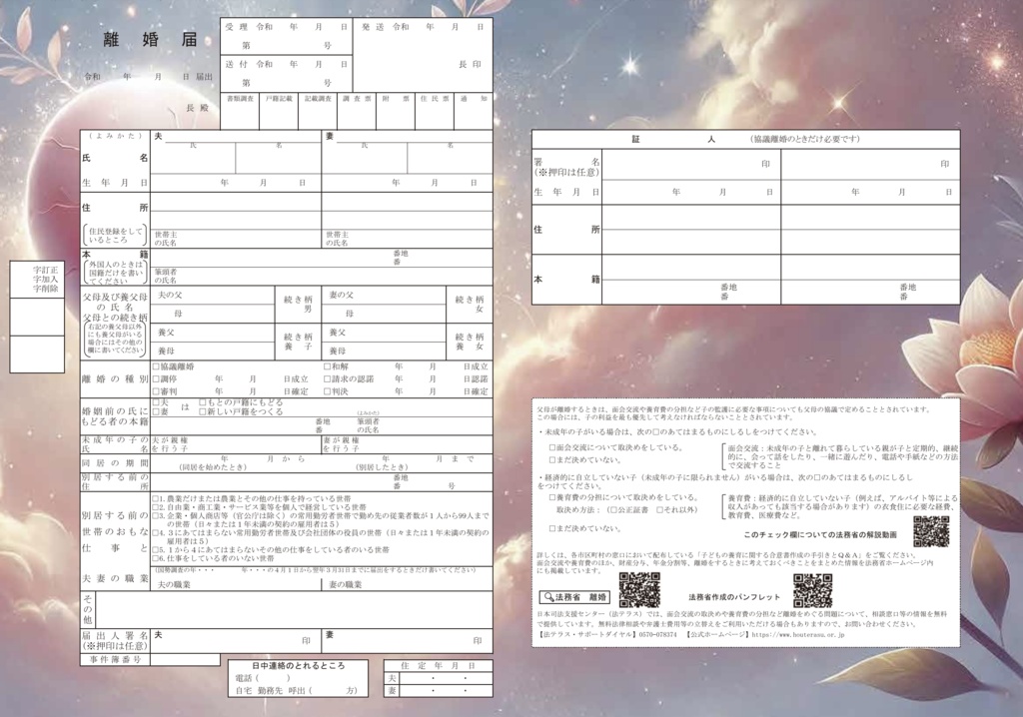Screen dimensions: 1023x717
Task: Check the 請求の認諾 checkbox
Action: [x=328, y=379]
